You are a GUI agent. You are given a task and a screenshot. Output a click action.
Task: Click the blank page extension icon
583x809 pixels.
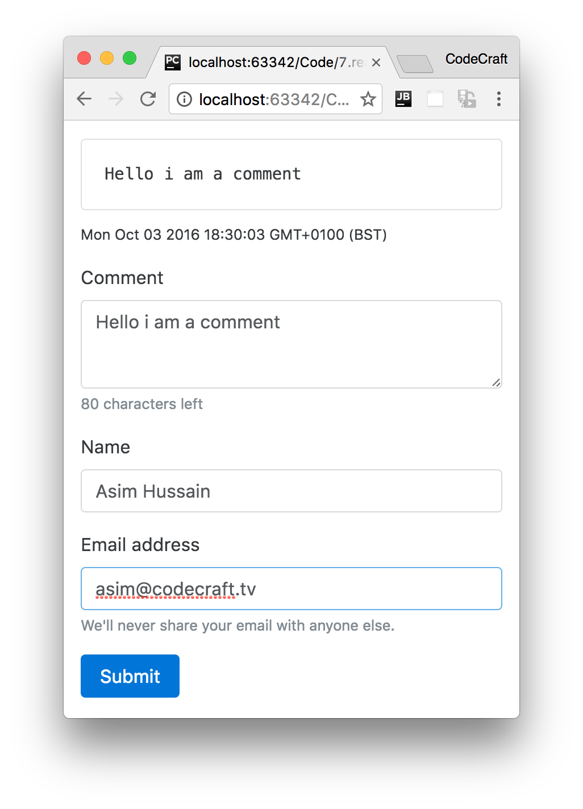coord(435,98)
